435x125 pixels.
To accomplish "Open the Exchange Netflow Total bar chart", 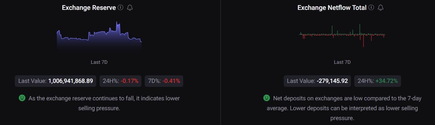I will pyautogui.click(x=342, y=35).
